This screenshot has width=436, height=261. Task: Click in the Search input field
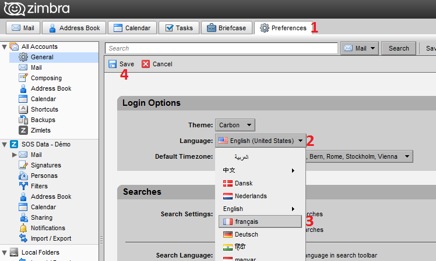(x=221, y=48)
